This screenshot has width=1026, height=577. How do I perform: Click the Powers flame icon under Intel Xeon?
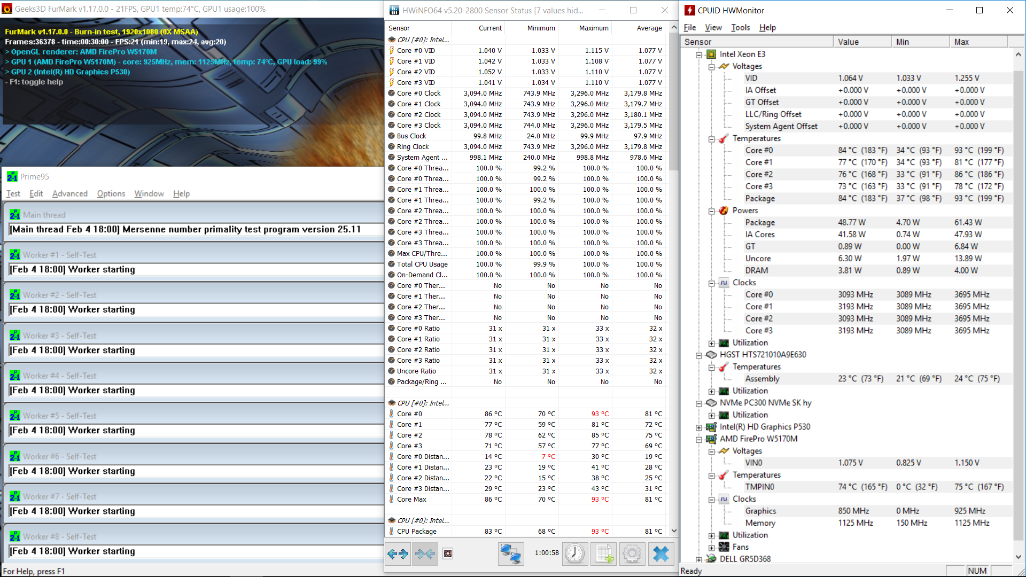724,210
